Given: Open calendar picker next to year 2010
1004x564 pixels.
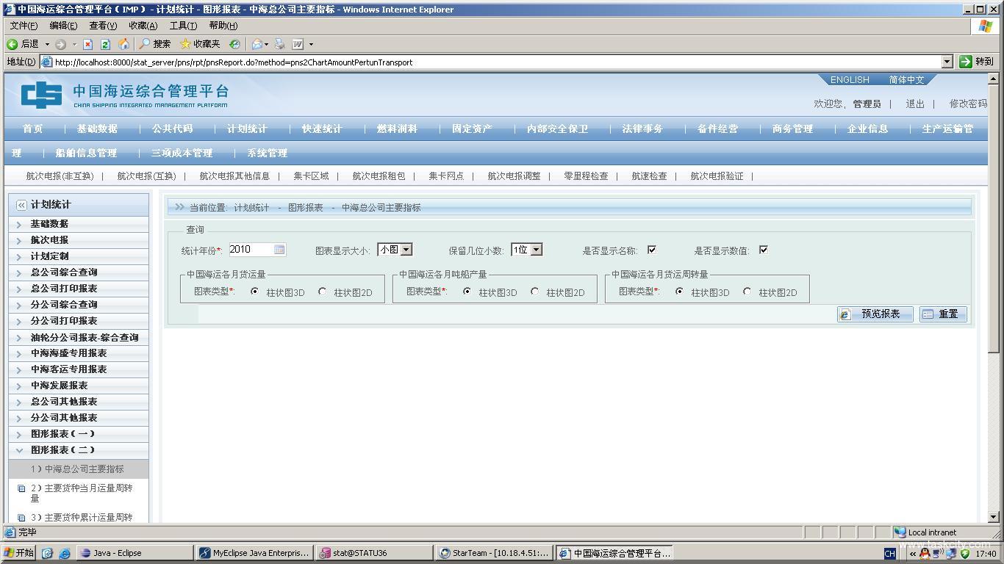Looking at the screenshot, I should pos(279,250).
